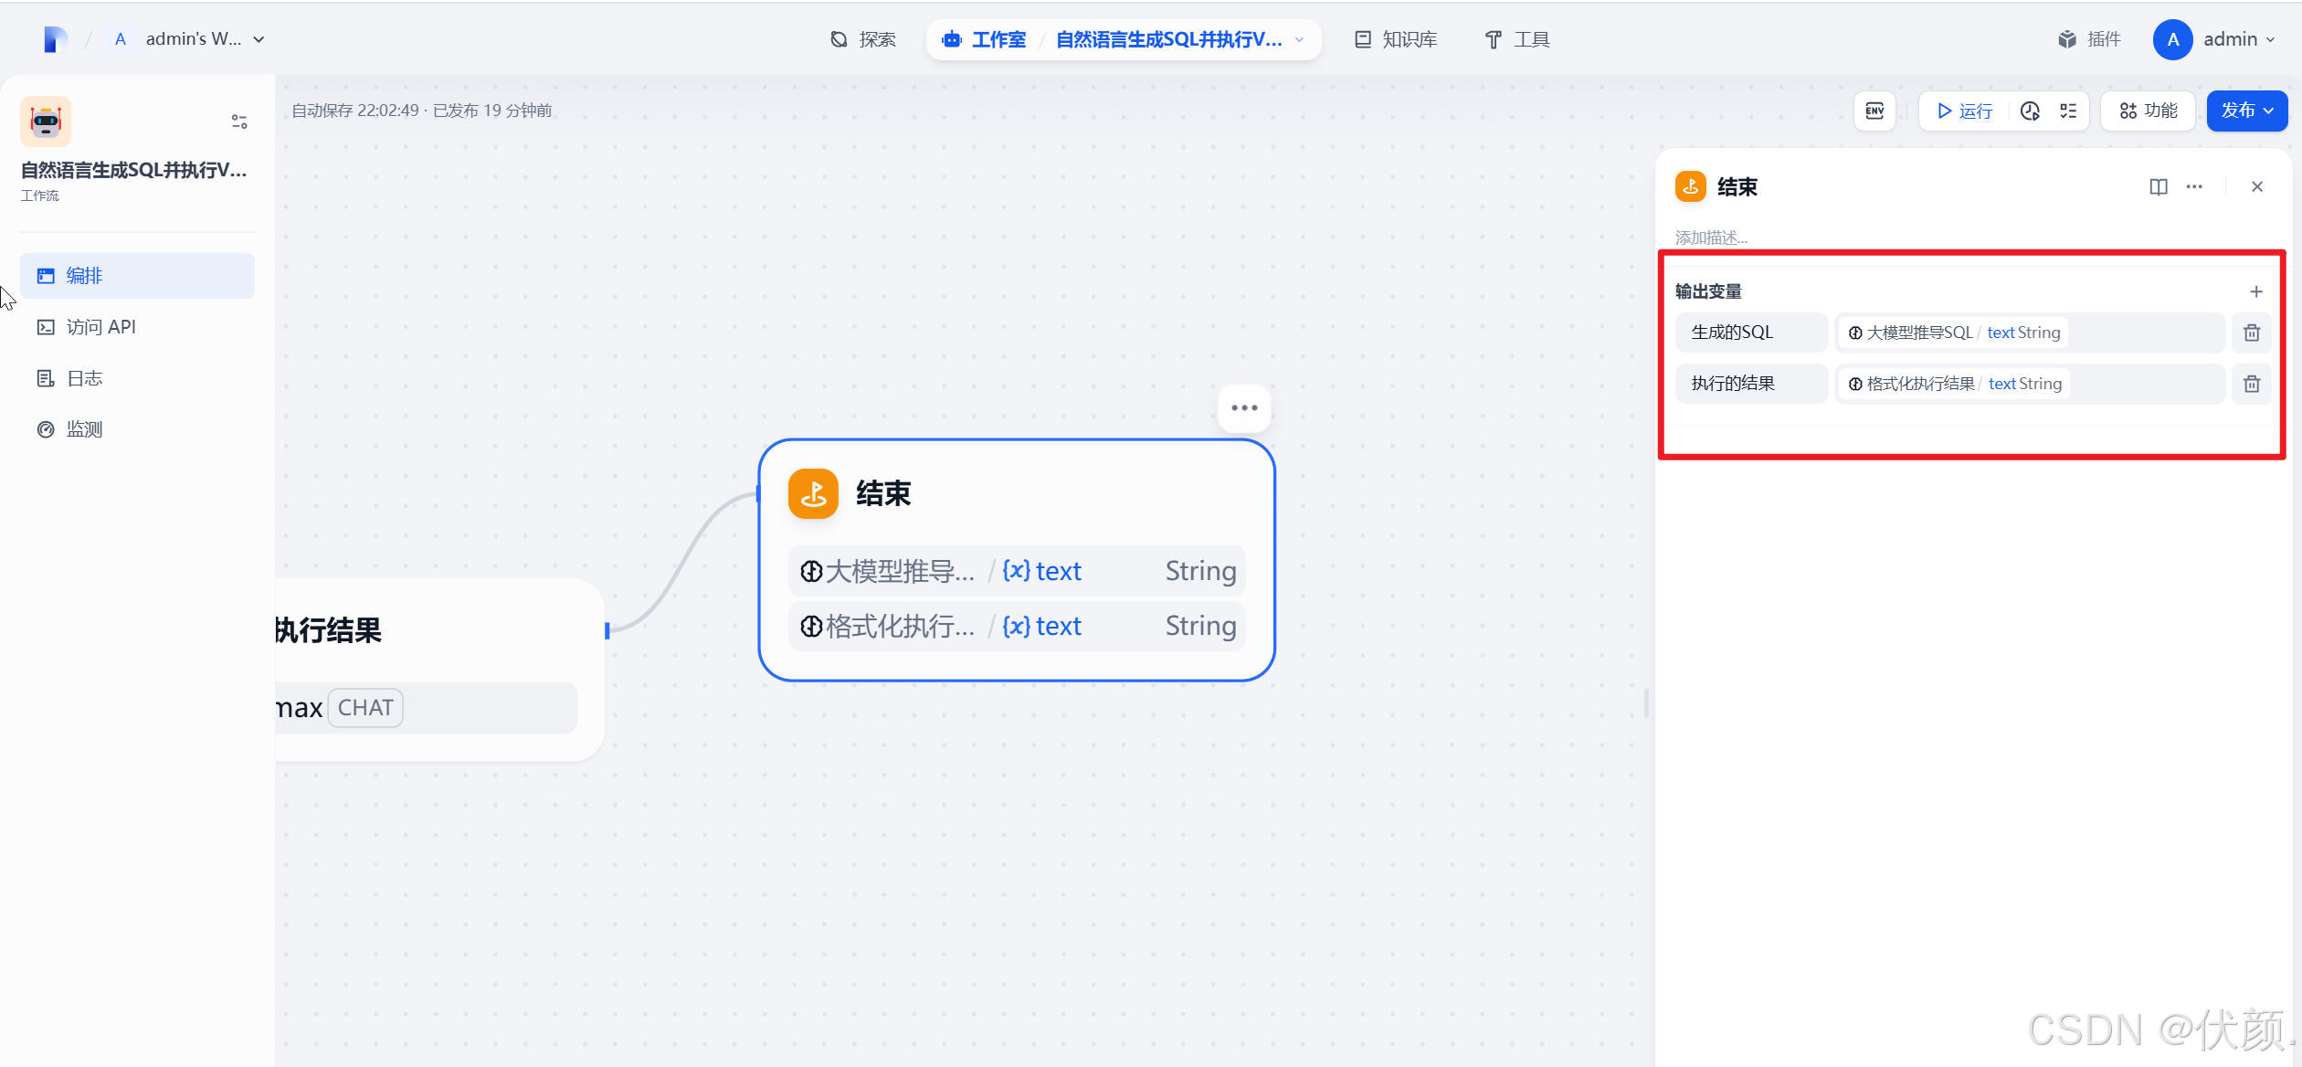Open run history clock icon
Image resolution: width=2302 pixels, height=1067 pixels.
[2030, 111]
